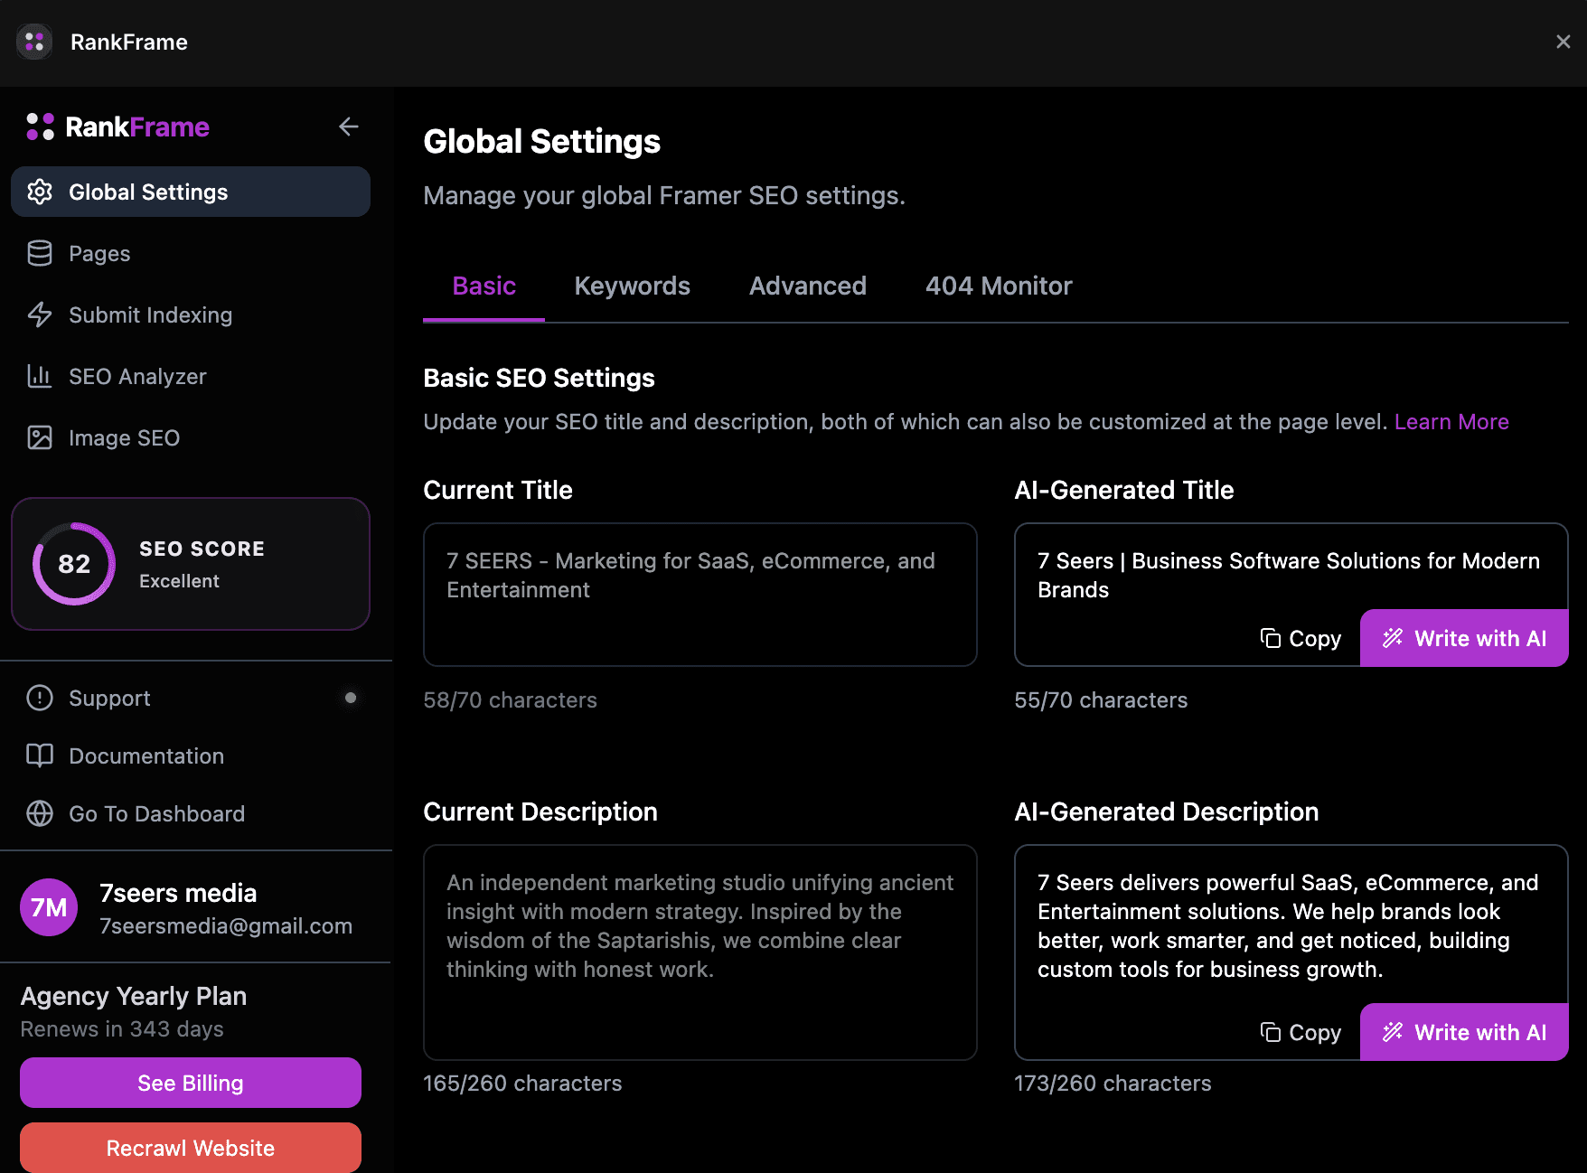Click the Global Settings page heading
Image resolution: width=1587 pixels, height=1173 pixels.
click(541, 141)
